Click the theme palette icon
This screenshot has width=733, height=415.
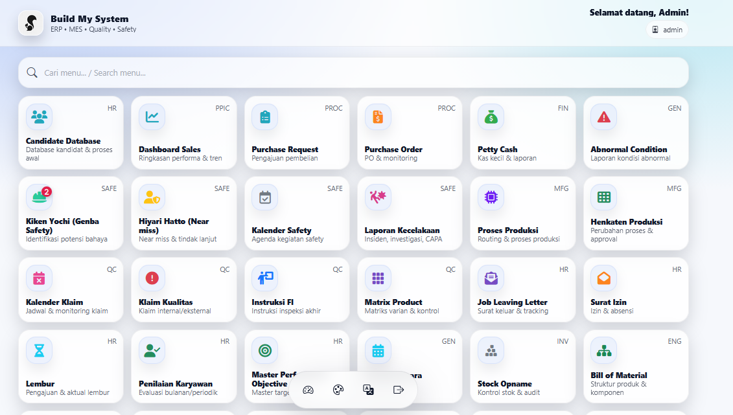click(338, 390)
